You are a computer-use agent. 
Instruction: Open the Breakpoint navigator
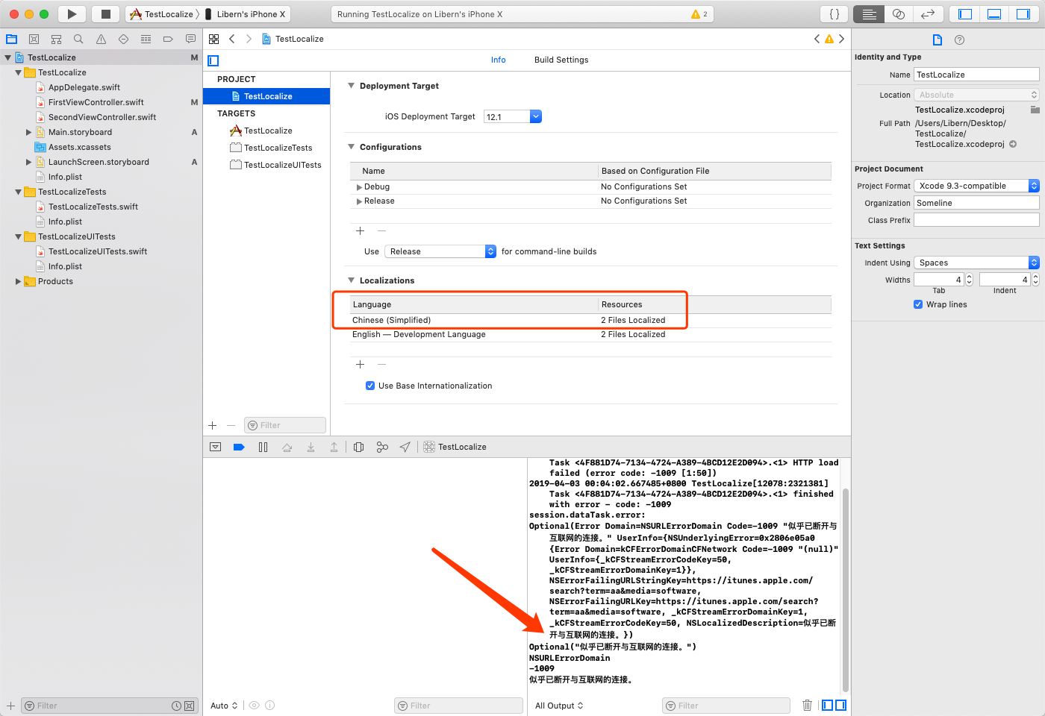click(168, 39)
